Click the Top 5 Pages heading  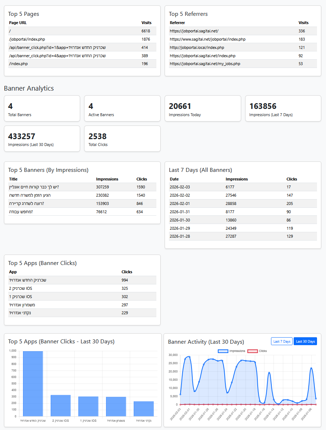[24, 14]
